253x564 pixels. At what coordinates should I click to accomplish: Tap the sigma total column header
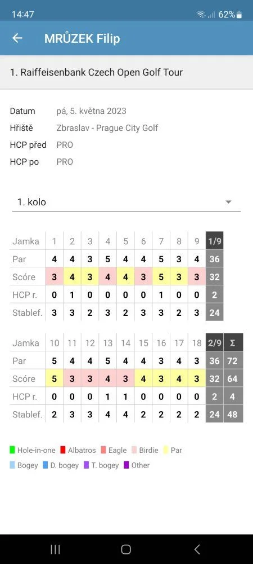233,342
